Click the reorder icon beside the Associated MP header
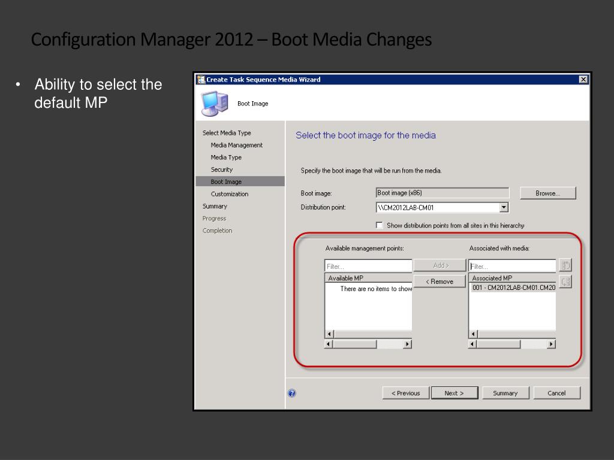 565,282
